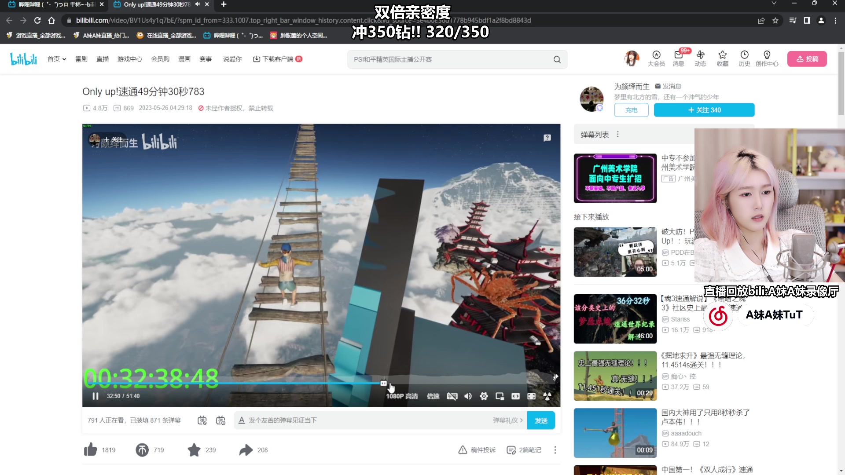845x475 pixels.
Task: Open the 1080P 高清 quality menu
Action: 402,396
